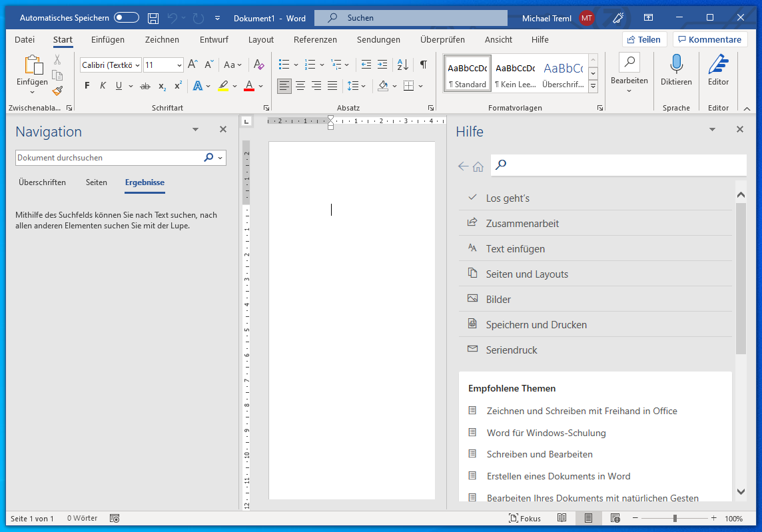Click the Undo arrow icon
This screenshot has width=762, height=532.
173,18
